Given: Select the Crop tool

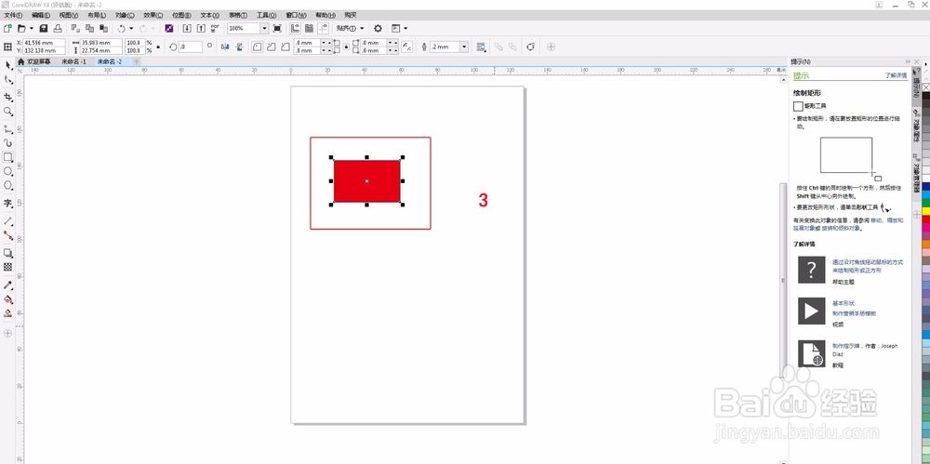Looking at the screenshot, I should pos(7,97).
